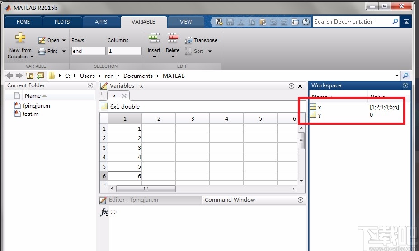Click the Print icon
This screenshot has width=419, height=251.
42,51
